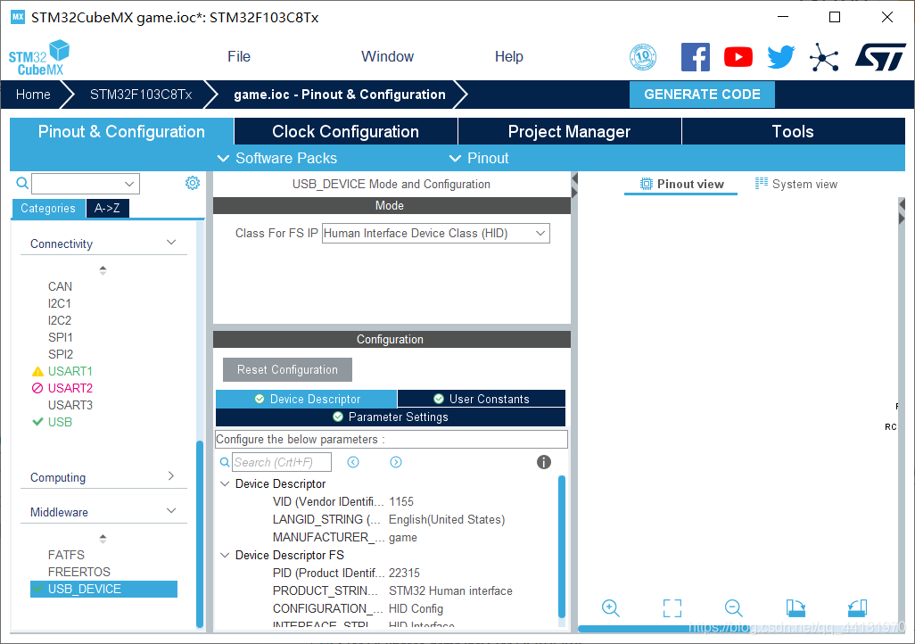The height and width of the screenshot is (644, 915).
Task: Switch to Tools tab
Action: click(793, 131)
